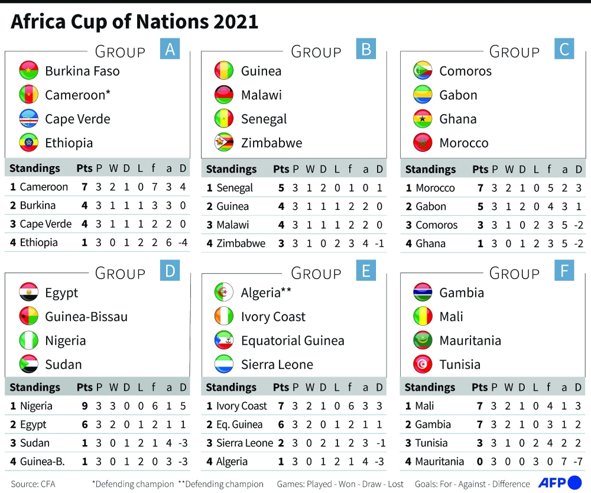Screen dimensions: 591x493
Task: Select the Guinea-Bissau flag icon
Action: [29, 316]
